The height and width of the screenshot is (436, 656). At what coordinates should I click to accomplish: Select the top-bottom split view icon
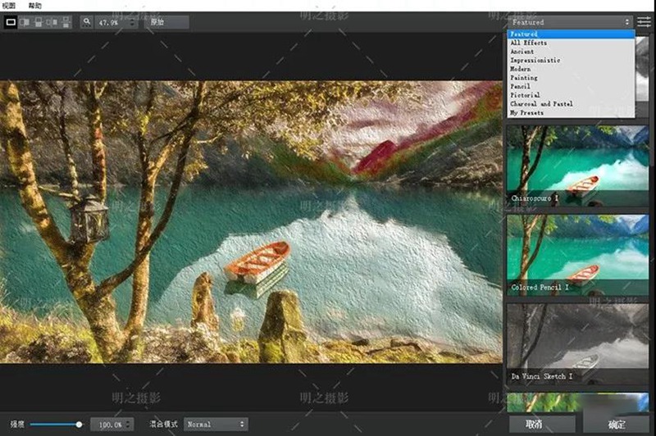(x=39, y=22)
